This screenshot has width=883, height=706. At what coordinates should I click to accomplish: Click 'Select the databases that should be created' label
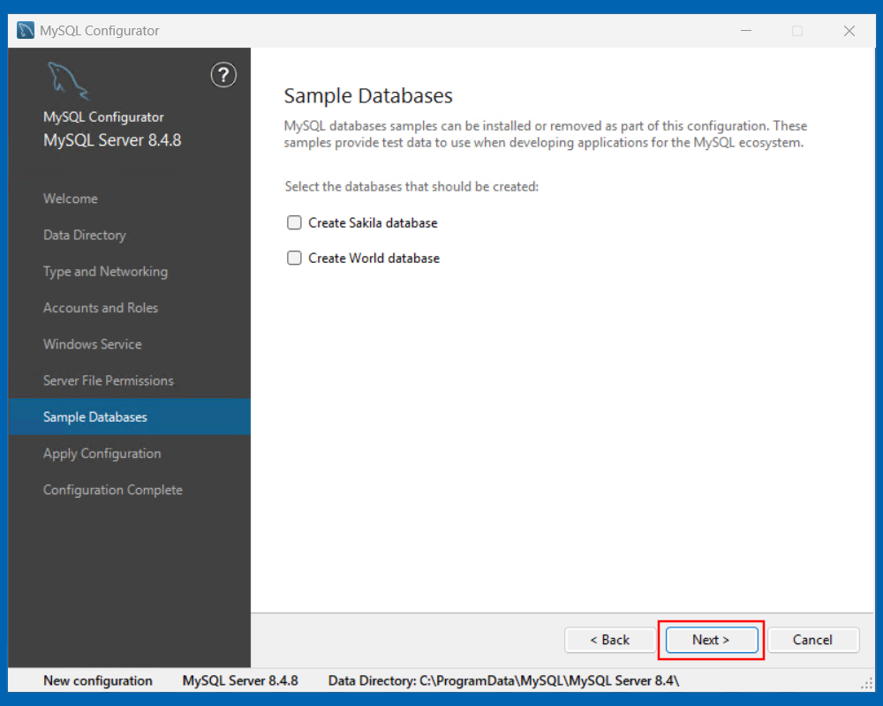point(411,186)
